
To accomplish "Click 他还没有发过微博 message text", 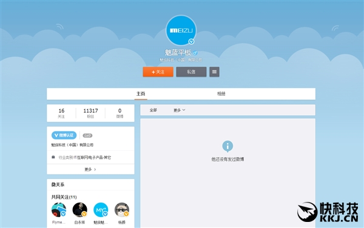I will tap(227, 159).
